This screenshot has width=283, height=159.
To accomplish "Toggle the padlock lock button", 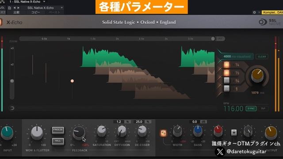I will [234, 132].
